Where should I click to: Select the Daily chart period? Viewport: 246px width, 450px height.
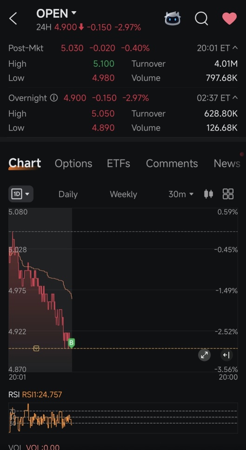[68, 194]
